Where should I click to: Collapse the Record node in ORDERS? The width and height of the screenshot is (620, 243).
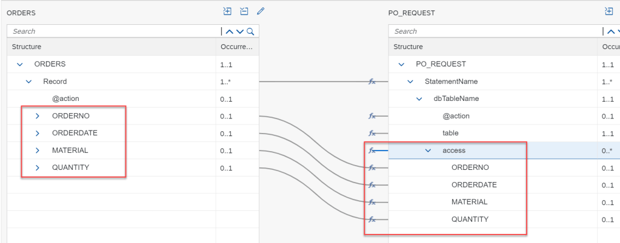28,82
